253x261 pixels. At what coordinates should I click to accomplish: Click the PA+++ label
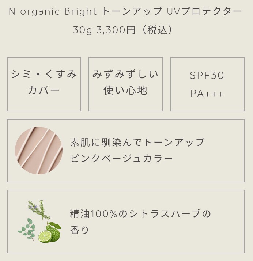coord(207,93)
